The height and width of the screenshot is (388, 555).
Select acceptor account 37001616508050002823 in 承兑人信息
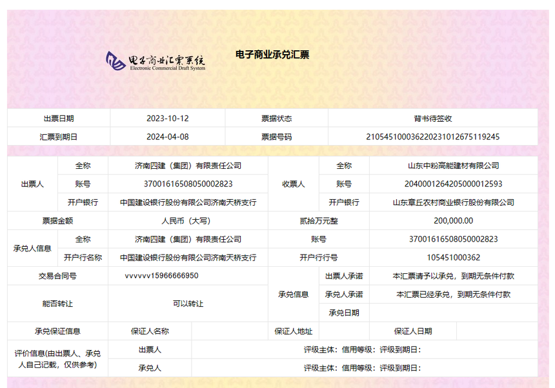[454, 239]
